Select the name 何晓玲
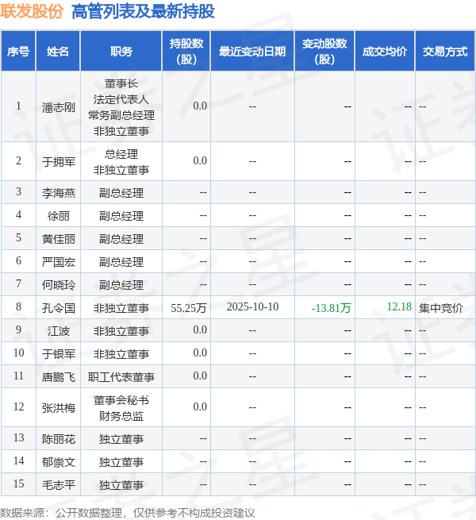The height and width of the screenshot is (520, 476). [x=59, y=285]
